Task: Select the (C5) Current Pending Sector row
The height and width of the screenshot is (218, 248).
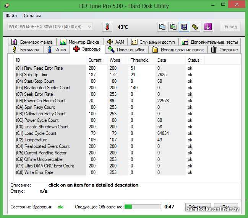Action: click(x=110, y=153)
